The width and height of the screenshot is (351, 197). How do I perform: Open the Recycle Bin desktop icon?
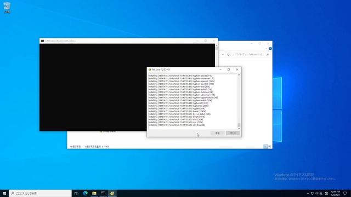pos(7,7)
